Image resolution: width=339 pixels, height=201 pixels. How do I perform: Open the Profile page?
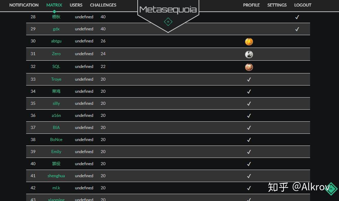pyautogui.click(x=251, y=5)
